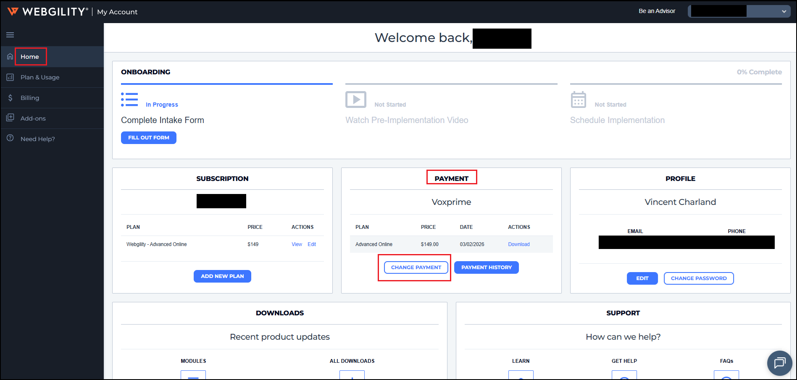Click the checklist icon above Complete Intake Form
797x380 pixels.
pyautogui.click(x=129, y=100)
